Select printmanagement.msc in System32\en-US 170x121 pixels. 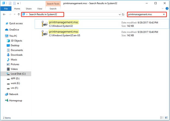(102, 33)
